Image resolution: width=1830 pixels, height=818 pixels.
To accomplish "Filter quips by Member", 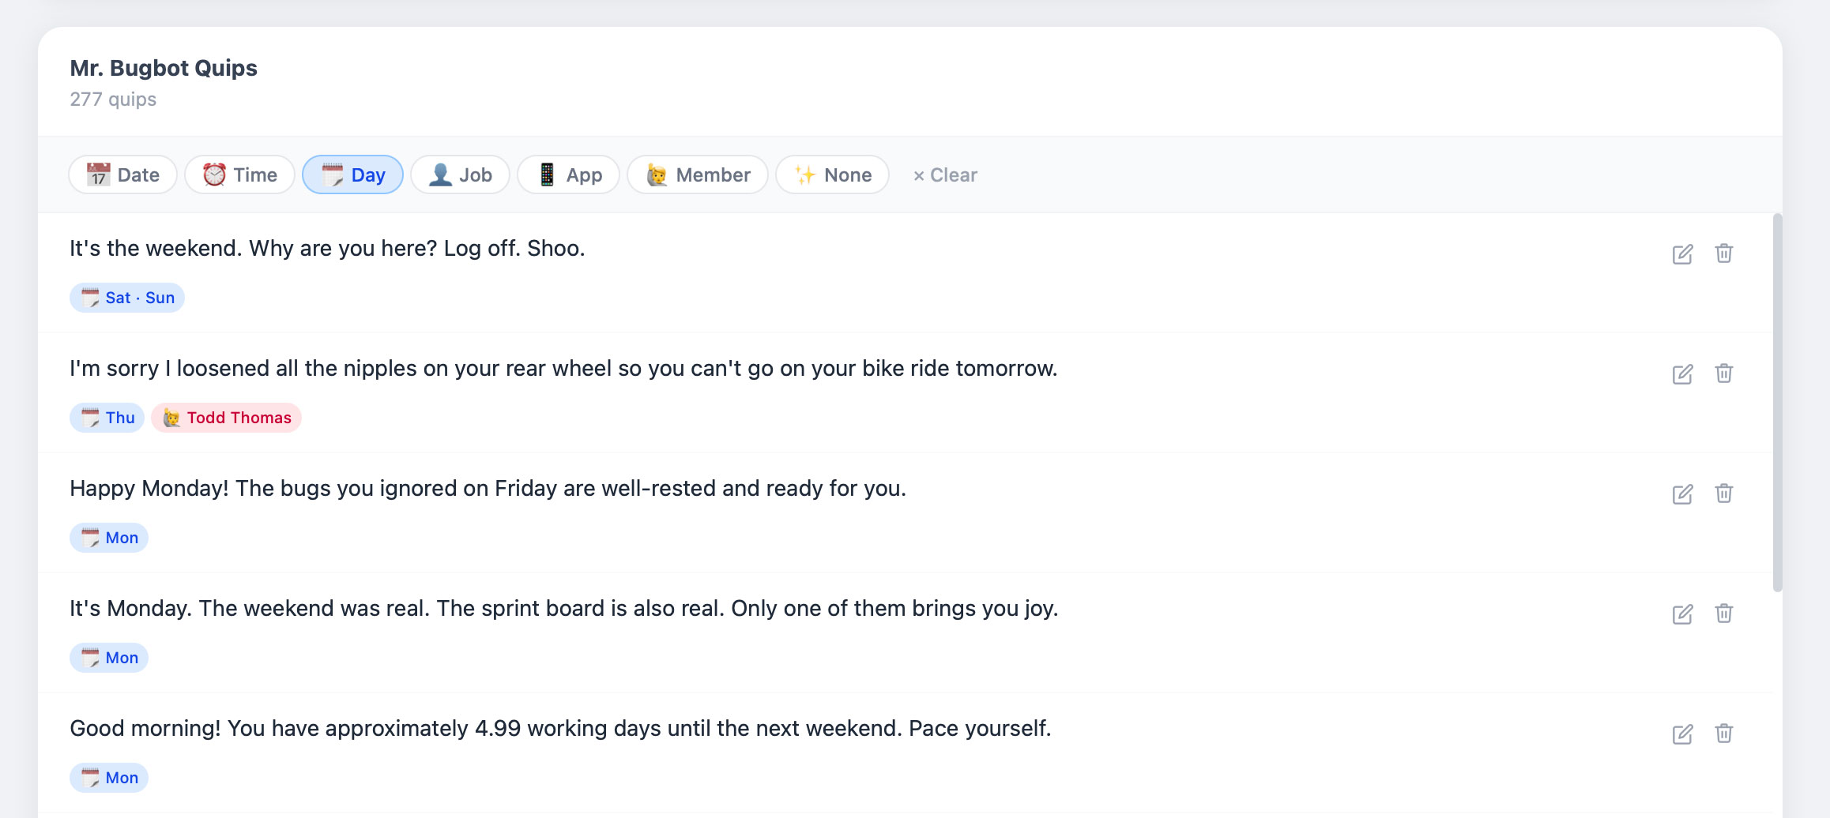I will click(x=697, y=174).
